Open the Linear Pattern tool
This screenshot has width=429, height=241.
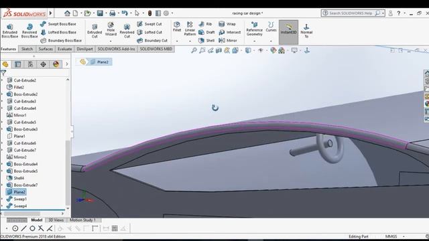190,29
